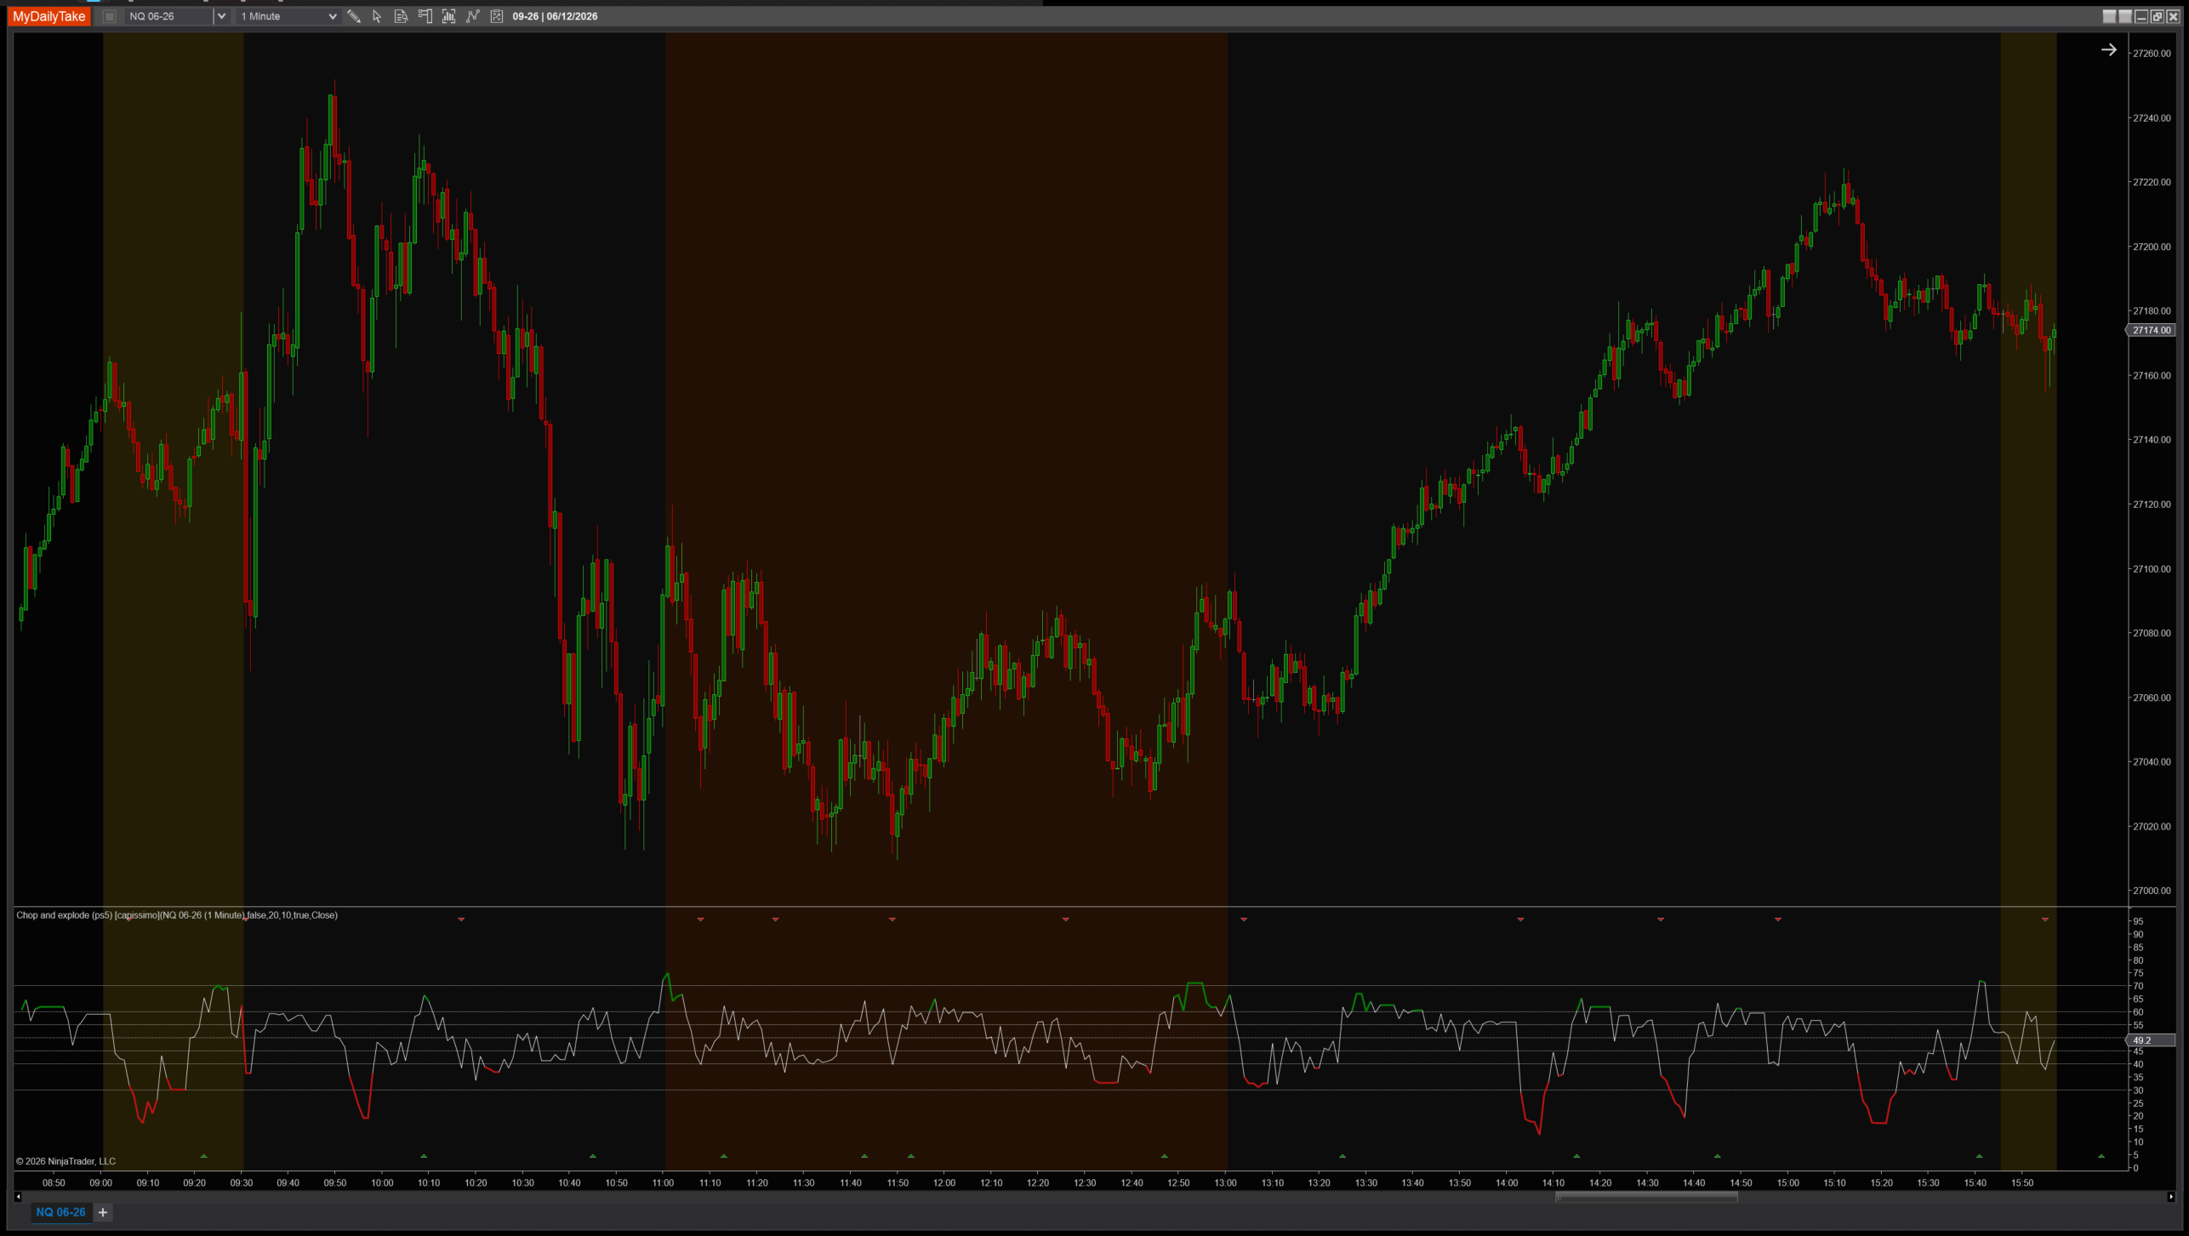Click the second gray square window-bar button
2189x1236 pixels.
(2125, 16)
